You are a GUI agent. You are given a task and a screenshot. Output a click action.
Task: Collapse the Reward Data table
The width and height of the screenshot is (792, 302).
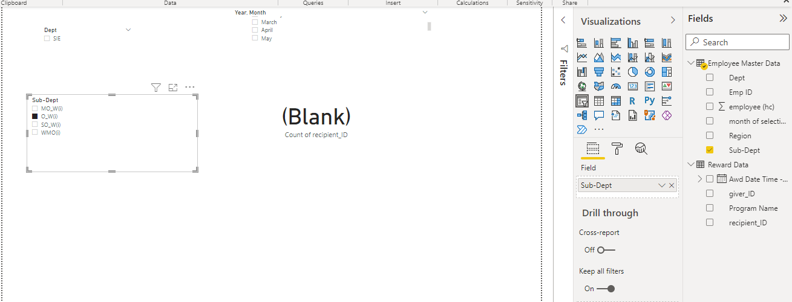click(692, 164)
